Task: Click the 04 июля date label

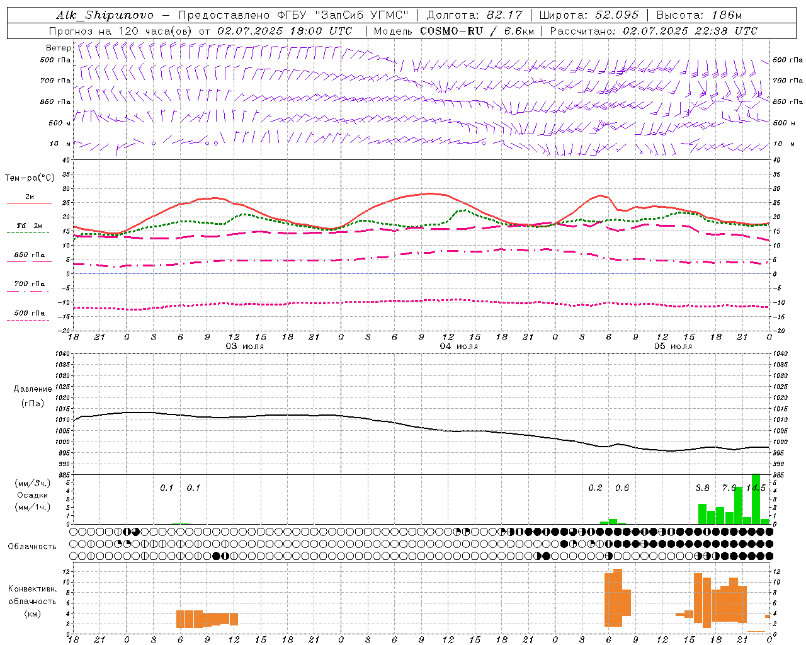Action: [x=459, y=346]
